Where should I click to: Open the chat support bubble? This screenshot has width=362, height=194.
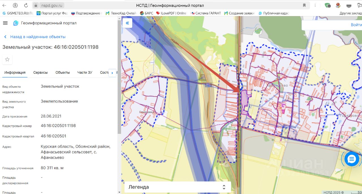pos(352,159)
